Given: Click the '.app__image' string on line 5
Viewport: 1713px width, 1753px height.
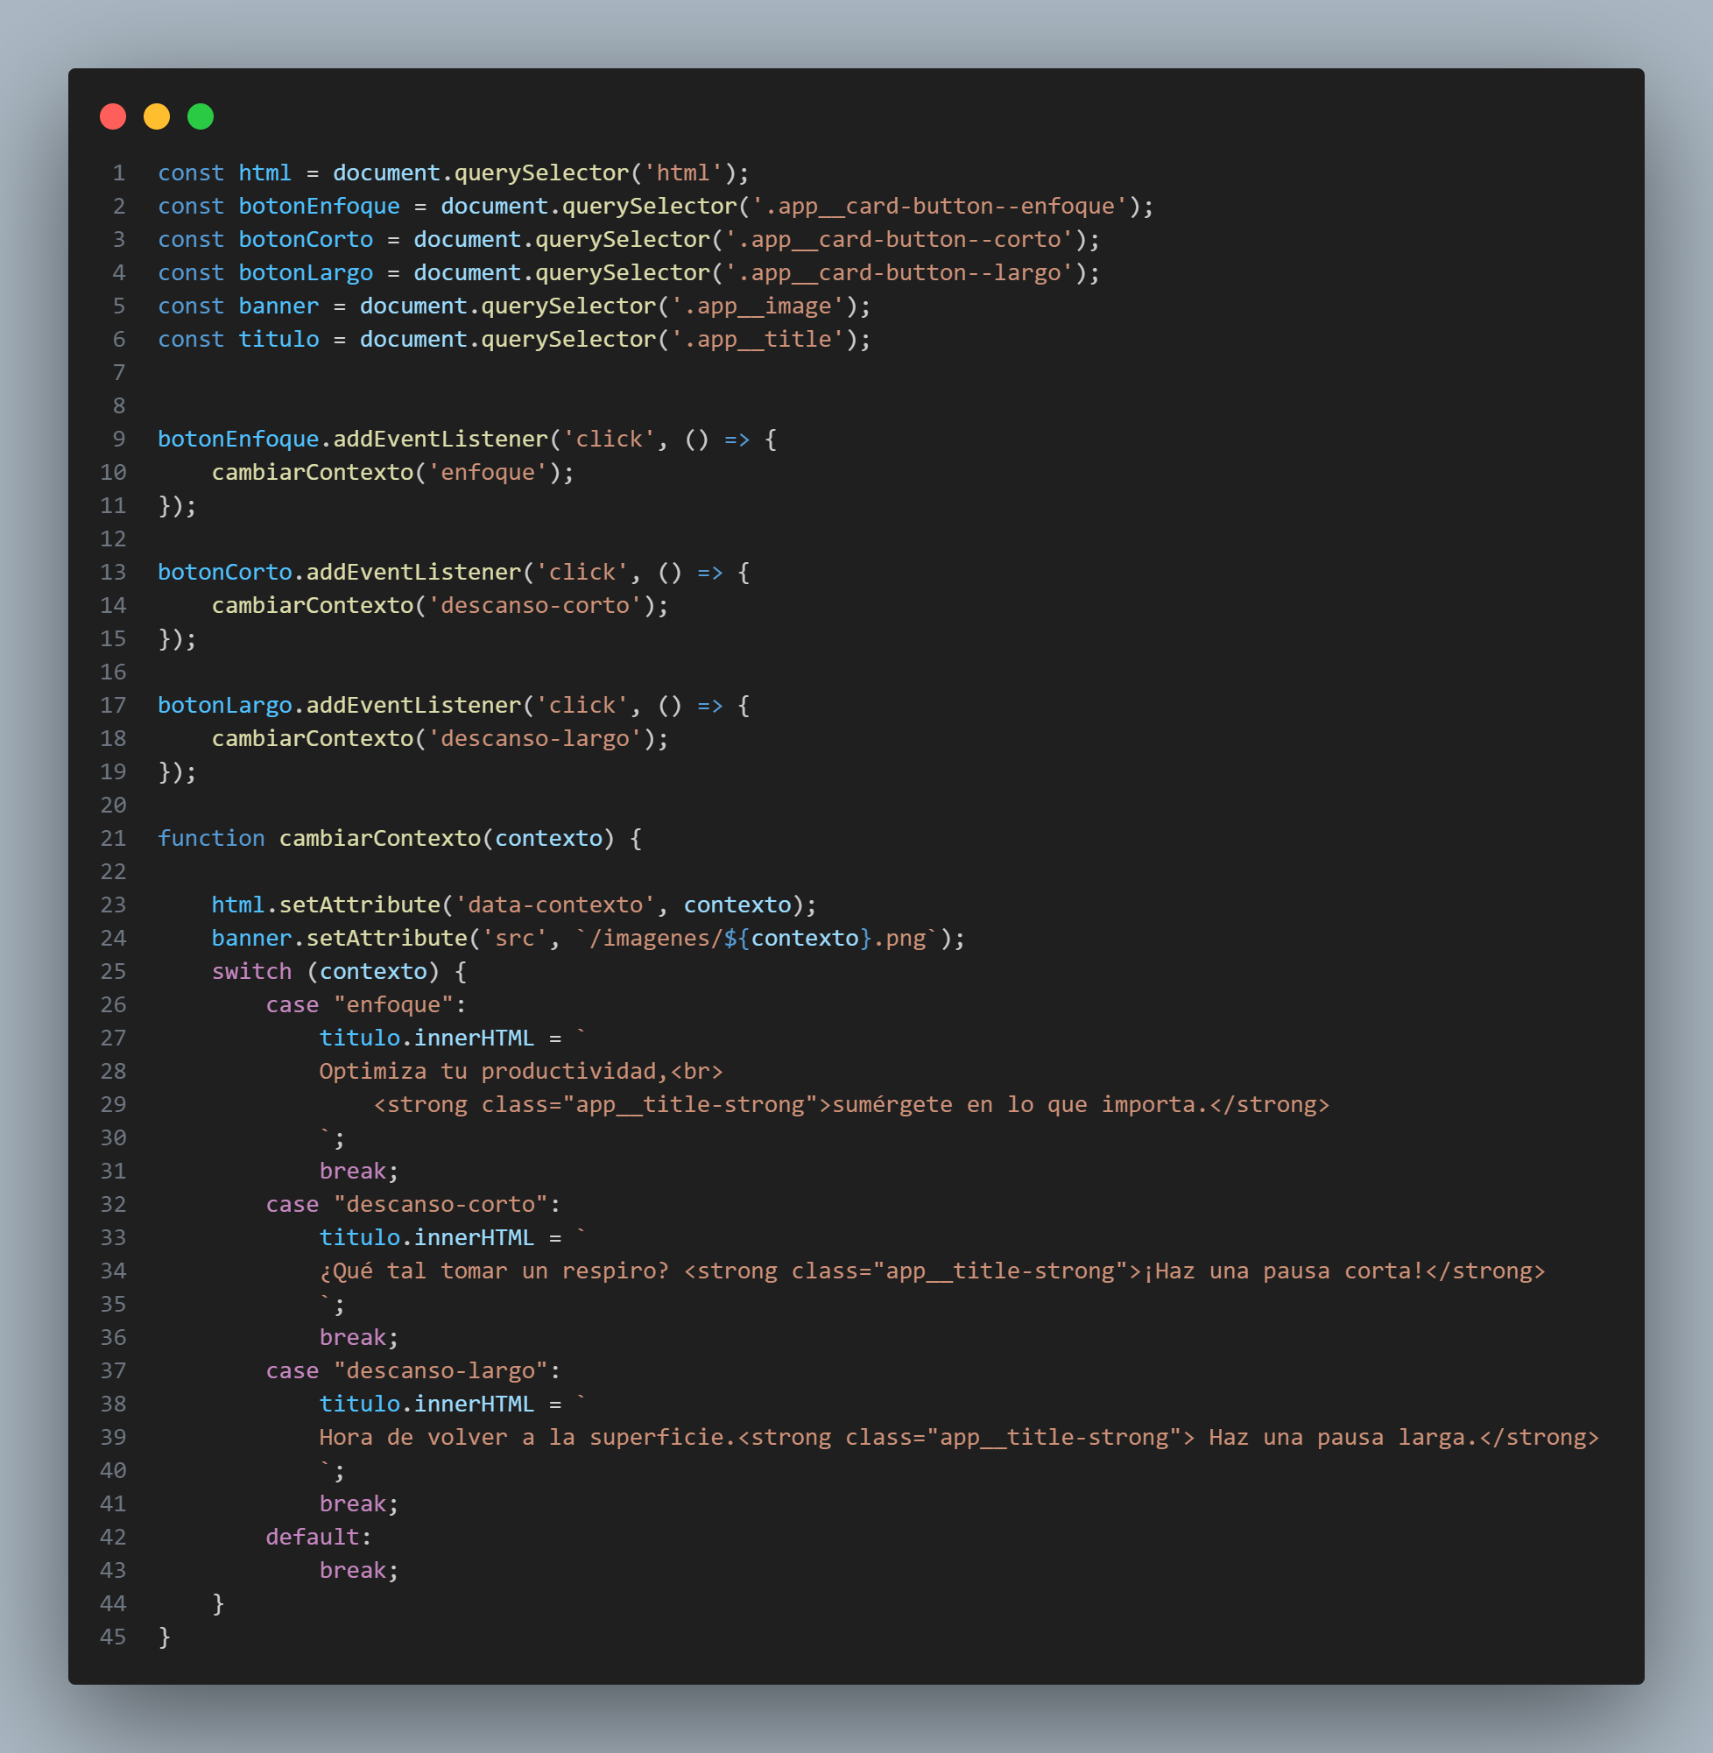Looking at the screenshot, I should pyautogui.click(x=758, y=306).
